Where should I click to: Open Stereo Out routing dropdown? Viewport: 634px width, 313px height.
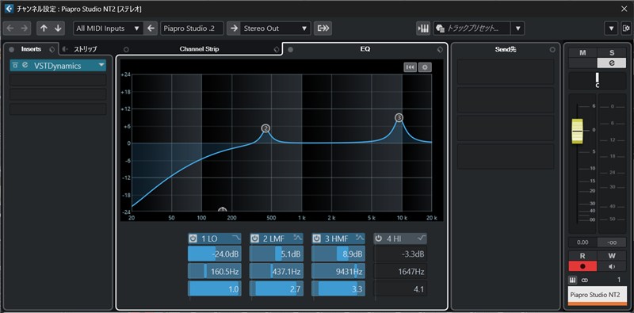tap(276, 29)
